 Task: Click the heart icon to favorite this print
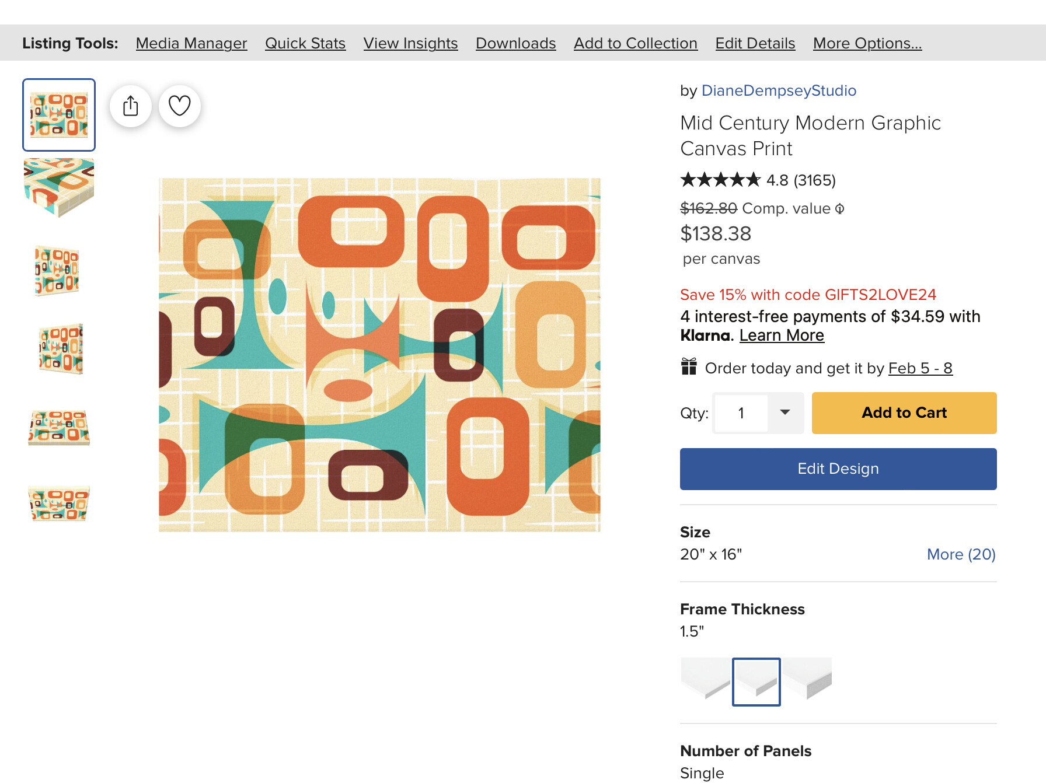coord(180,106)
